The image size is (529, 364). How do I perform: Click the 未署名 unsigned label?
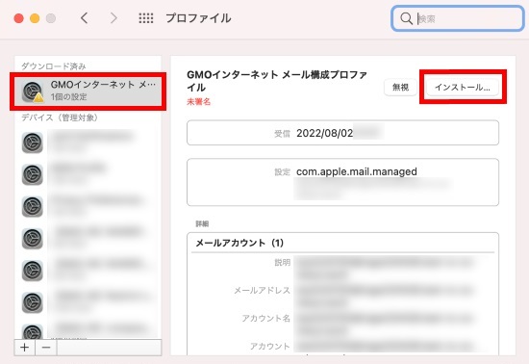click(x=199, y=102)
